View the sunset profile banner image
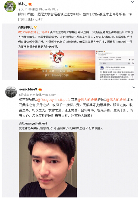The height and width of the screenshot is (198, 138). pos(57,65)
